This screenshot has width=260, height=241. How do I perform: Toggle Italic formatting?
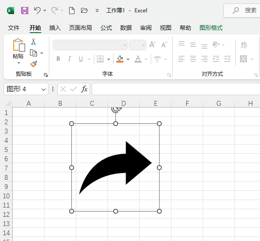tap(70, 59)
